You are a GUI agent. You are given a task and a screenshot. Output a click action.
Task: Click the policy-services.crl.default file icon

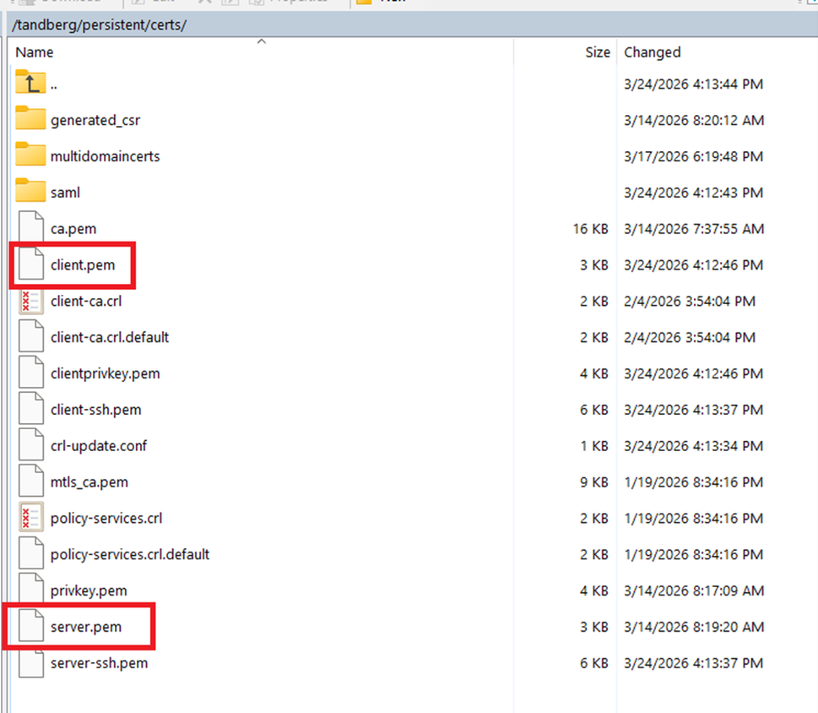click(30, 553)
